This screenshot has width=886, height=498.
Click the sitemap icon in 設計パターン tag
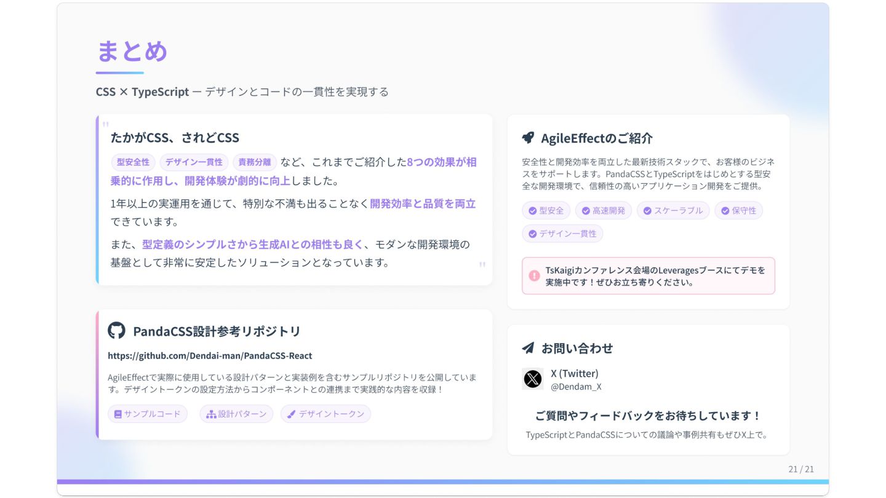coord(211,414)
